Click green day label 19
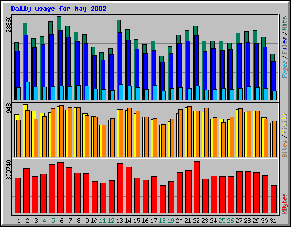 click(x=171, y=221)
